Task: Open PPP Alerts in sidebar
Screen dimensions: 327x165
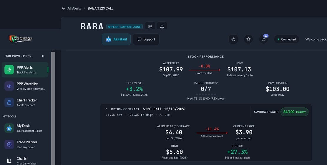Action: click(x=25, y=70)
